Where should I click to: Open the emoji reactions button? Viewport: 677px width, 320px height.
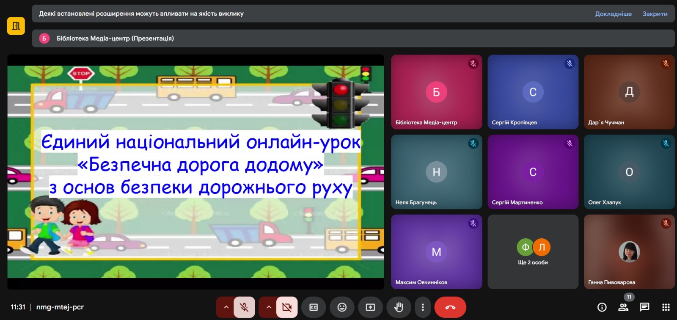[342, 307]
